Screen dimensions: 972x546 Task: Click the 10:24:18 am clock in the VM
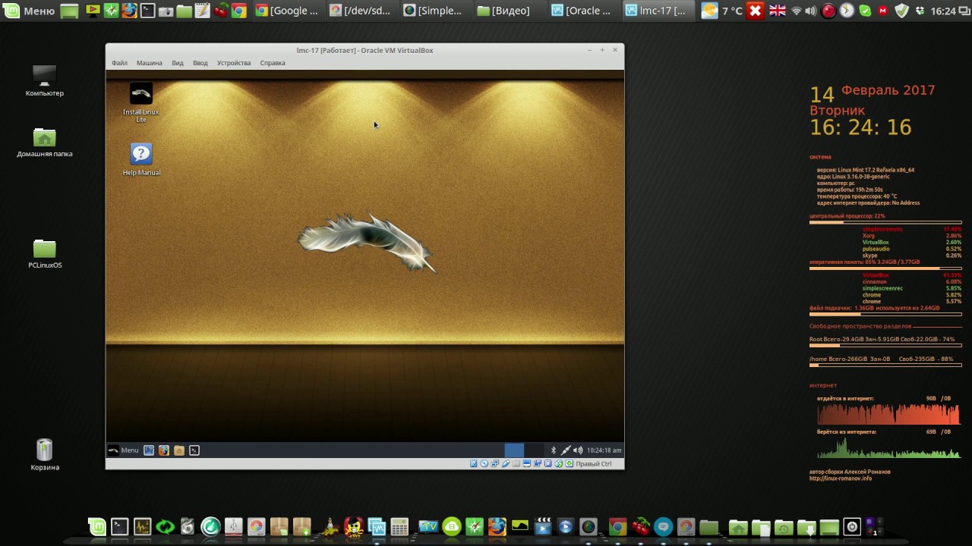[x=604, y=450]
